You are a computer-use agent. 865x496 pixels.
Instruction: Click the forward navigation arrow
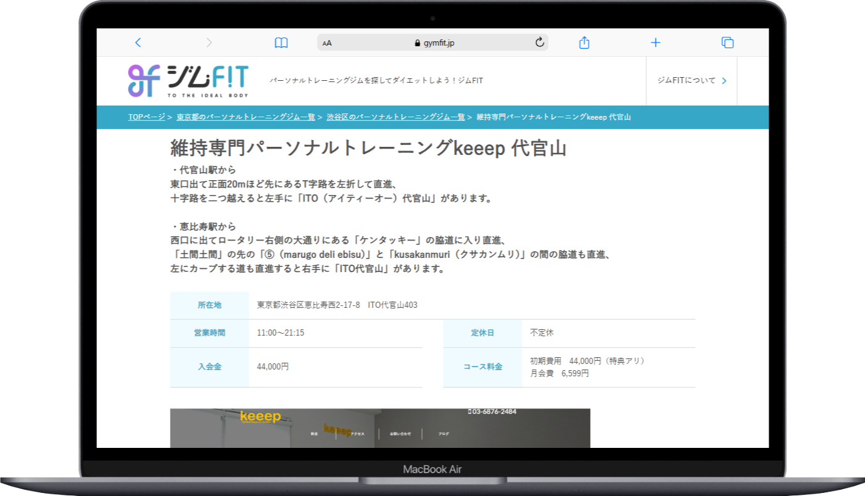[209, 43]
